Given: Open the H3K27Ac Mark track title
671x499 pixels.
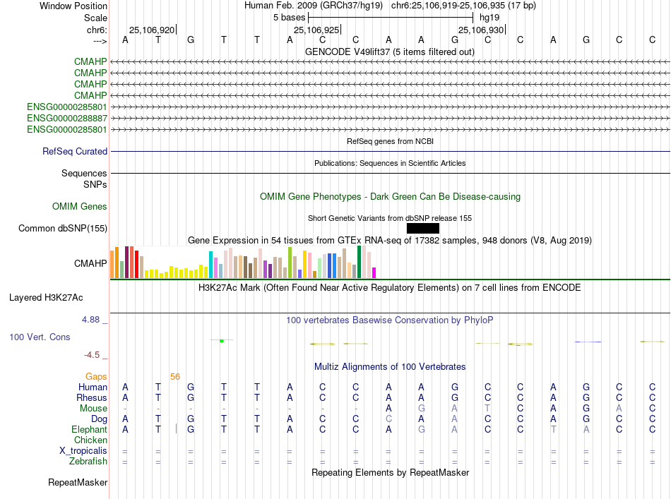Looking at the screenshot, I should click(389, 287).
